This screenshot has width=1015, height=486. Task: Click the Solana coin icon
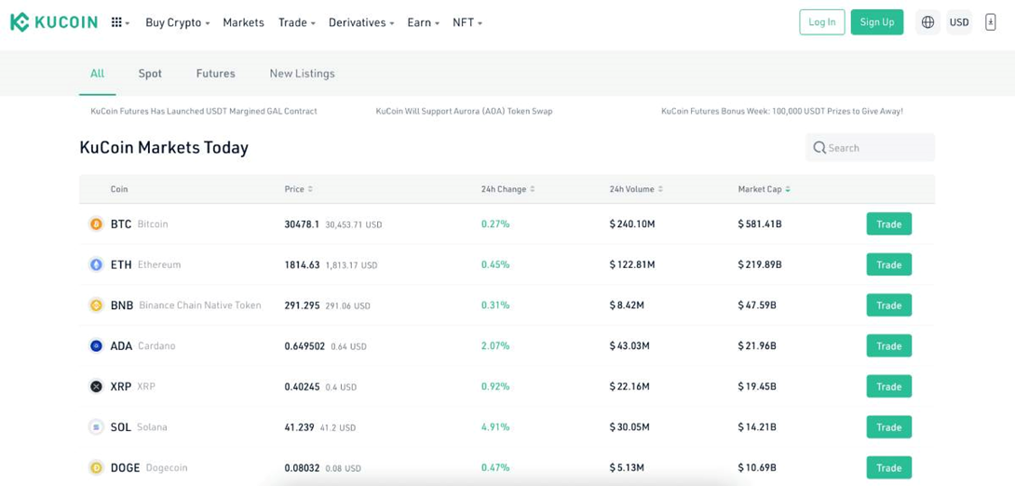point(97,427)
